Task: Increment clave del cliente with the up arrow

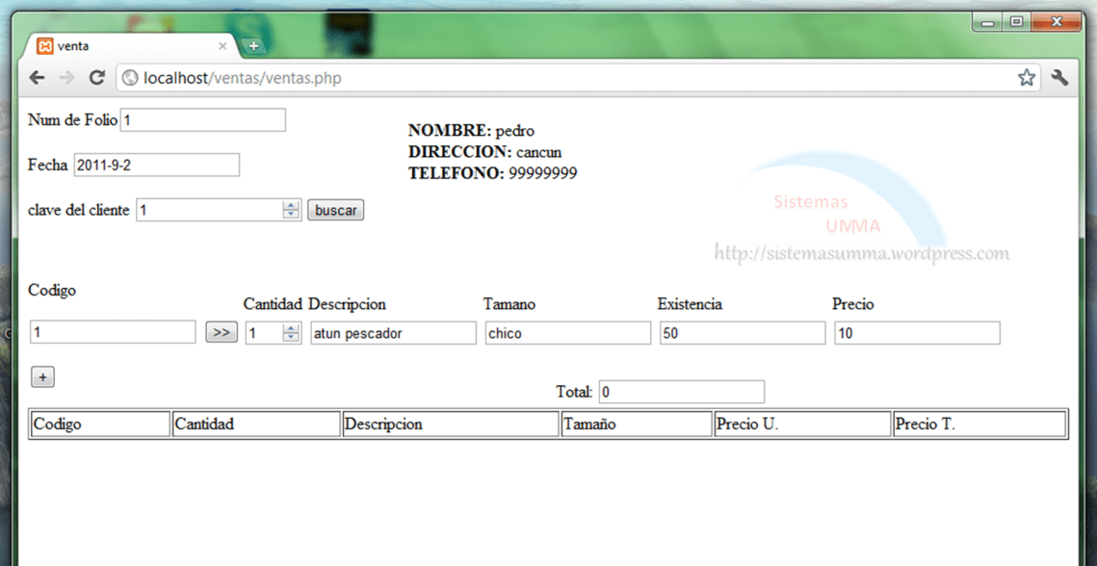Action: pos(291,204)
